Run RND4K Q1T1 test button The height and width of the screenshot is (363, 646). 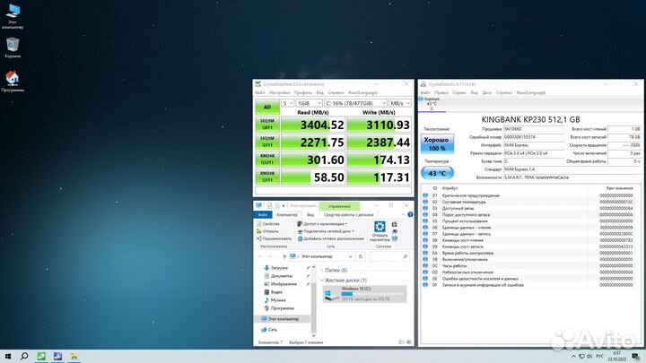[267, 177]
